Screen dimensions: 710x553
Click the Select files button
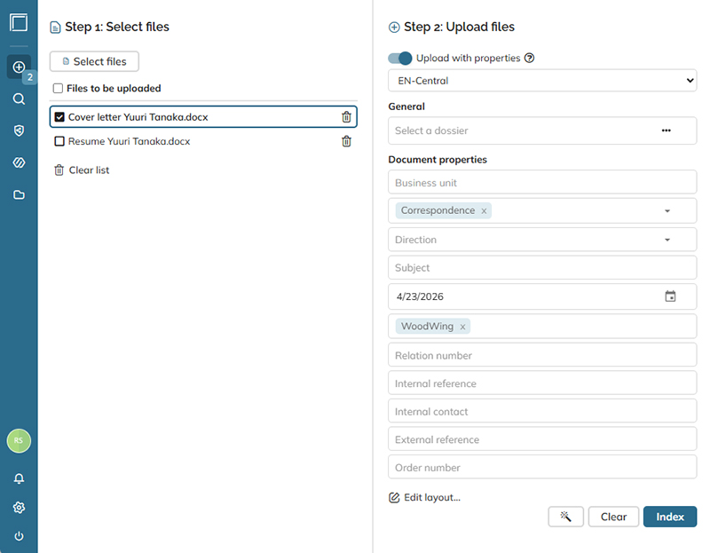(93, 61)
